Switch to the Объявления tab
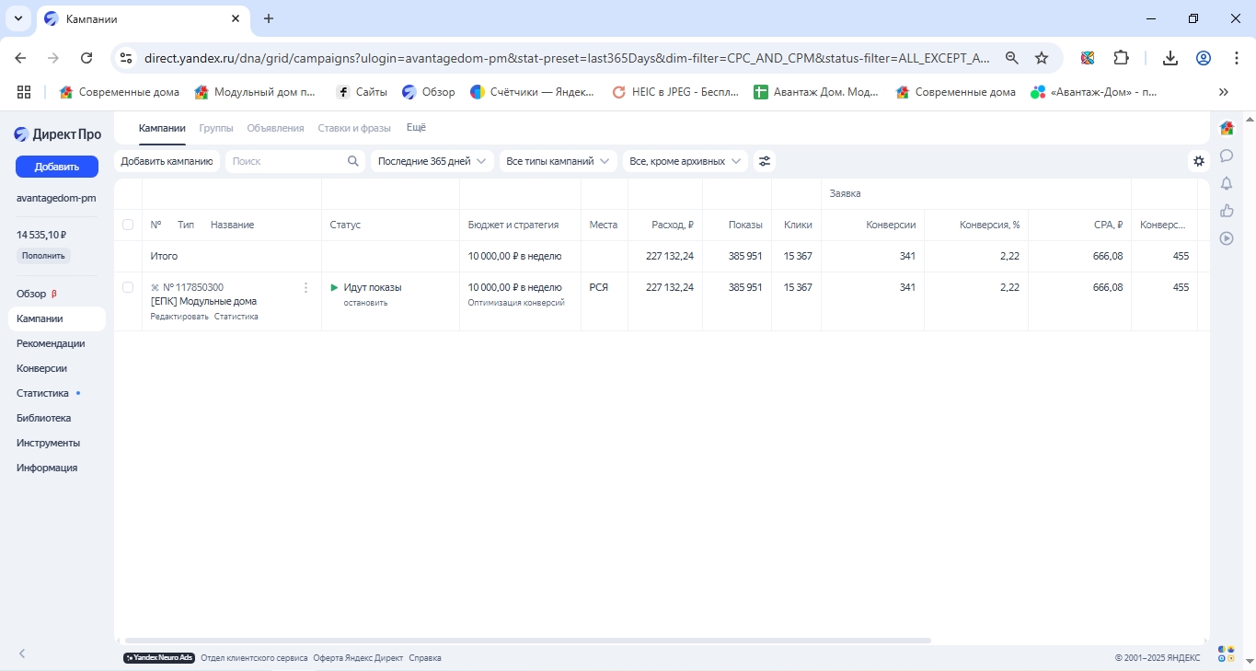 point(275,128)
